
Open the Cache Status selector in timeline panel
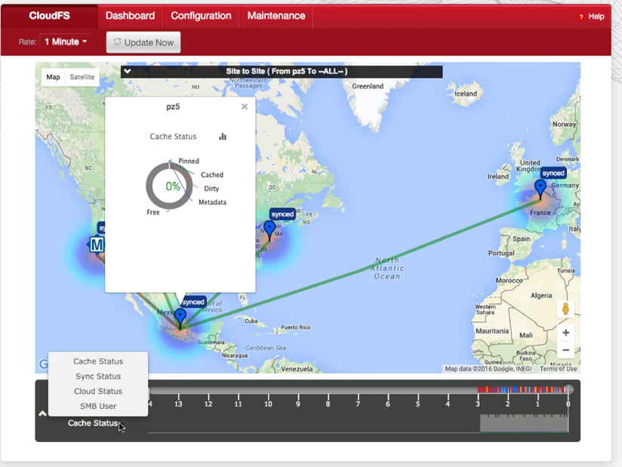tap(93, 423)
